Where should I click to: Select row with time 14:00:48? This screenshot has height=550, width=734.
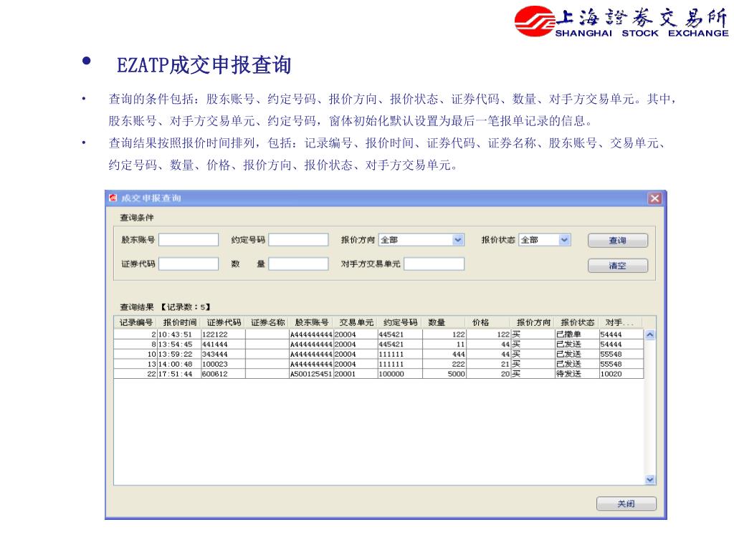click(x=378, y=364)
